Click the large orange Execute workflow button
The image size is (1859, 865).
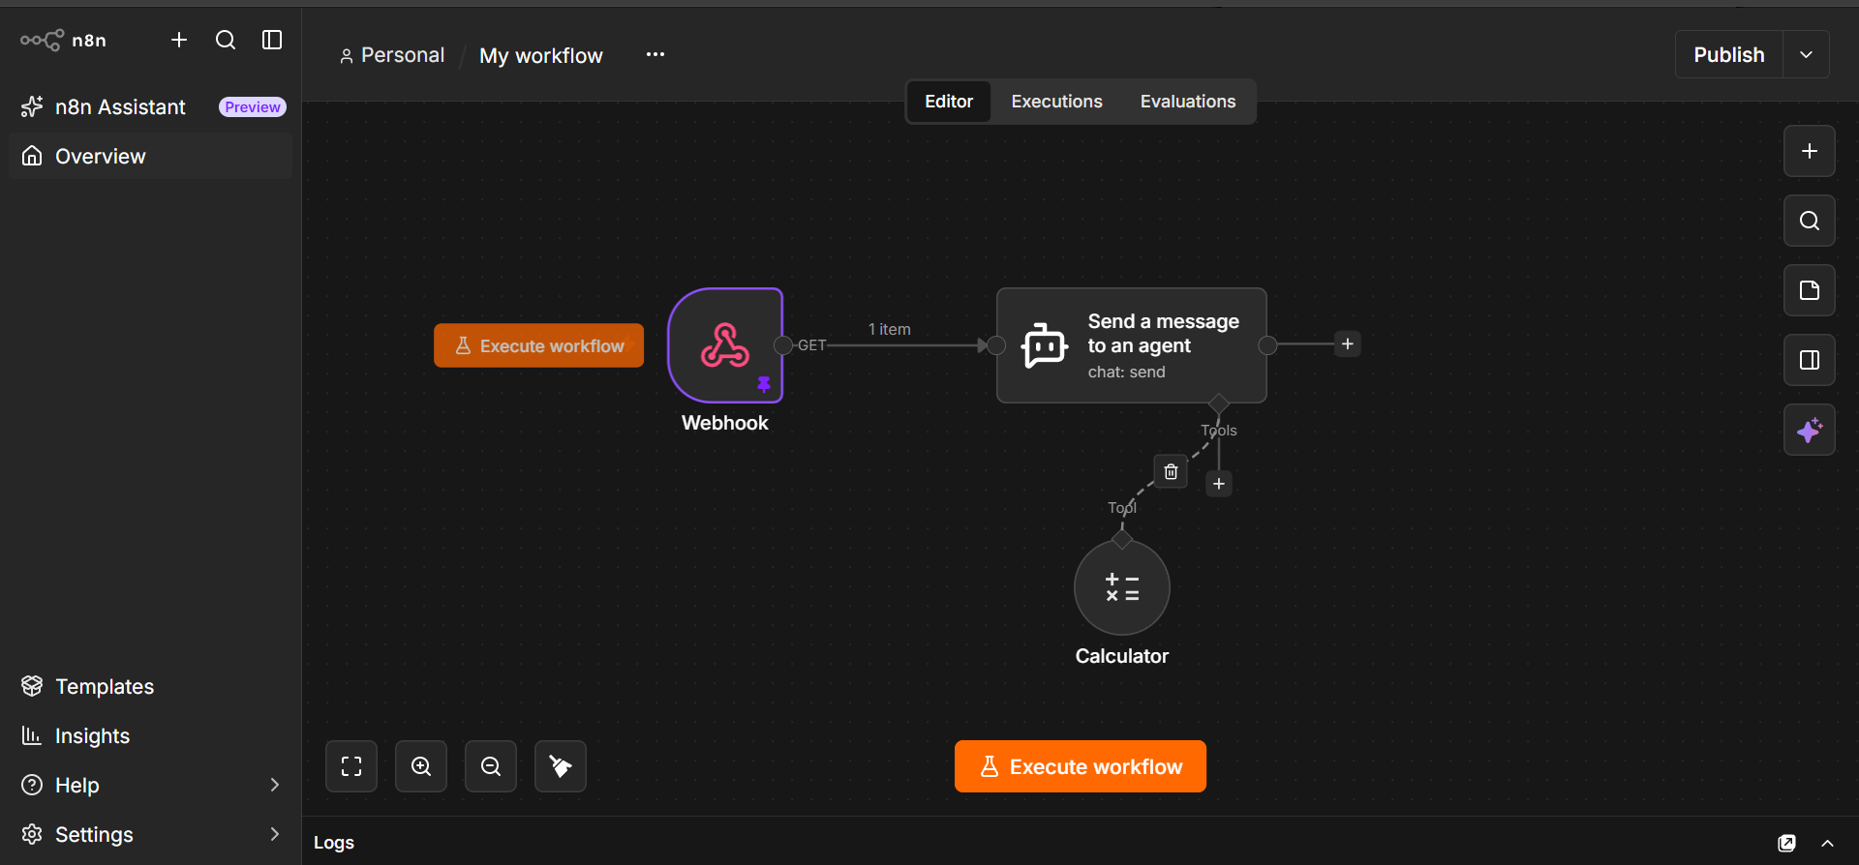[x=1081, y=766]
